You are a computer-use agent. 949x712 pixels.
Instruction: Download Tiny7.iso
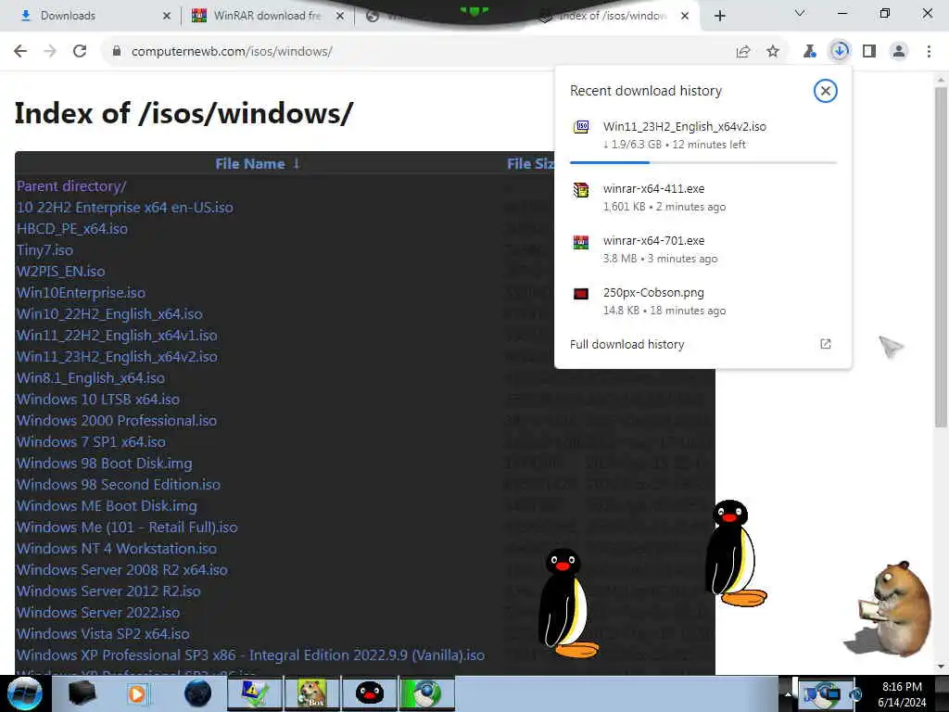click(x=44, y=250)
